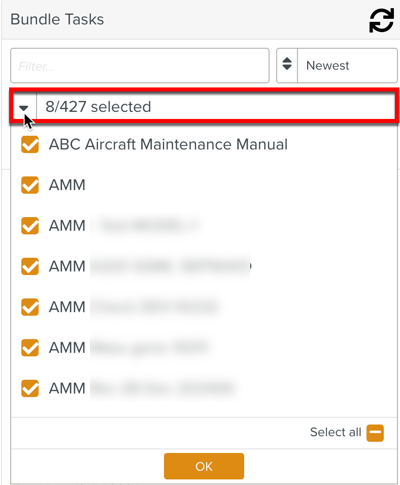Image resolution: width=400 pixels, height=485 pixels.
Task: Toggle the Select all checkbox
Action: click(x=375, y=433)
